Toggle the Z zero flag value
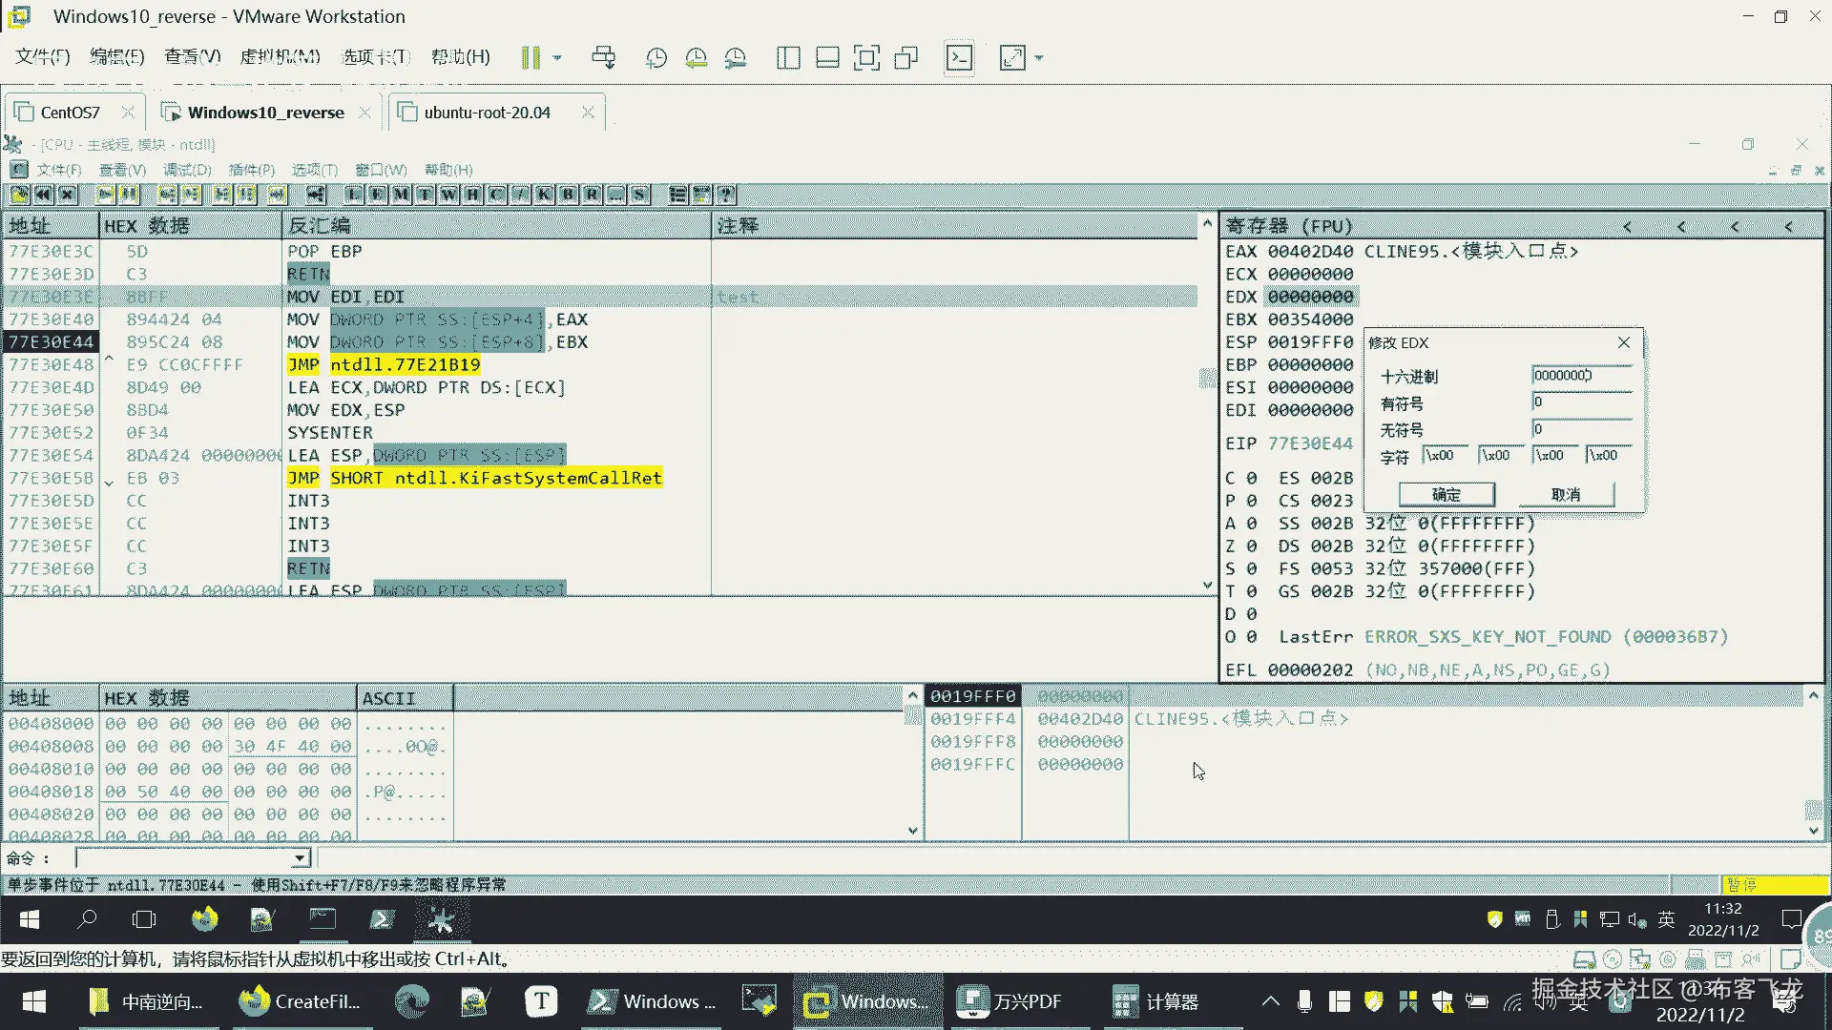The image size is (1832, 1030). [x=1252, y=546]
